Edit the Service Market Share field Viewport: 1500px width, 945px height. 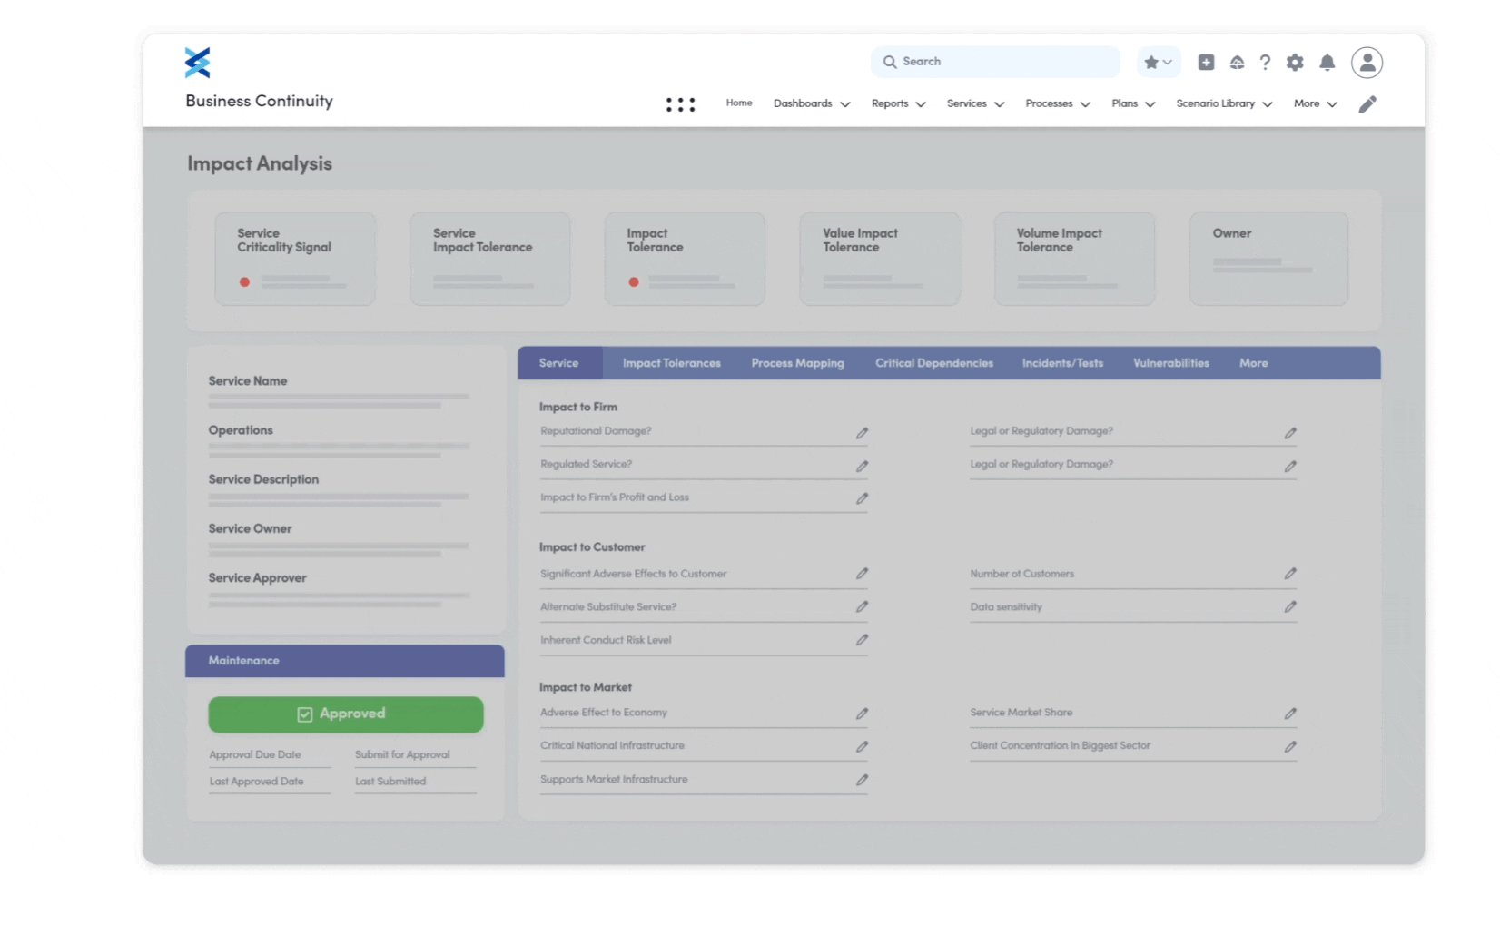coord(1290,714)
